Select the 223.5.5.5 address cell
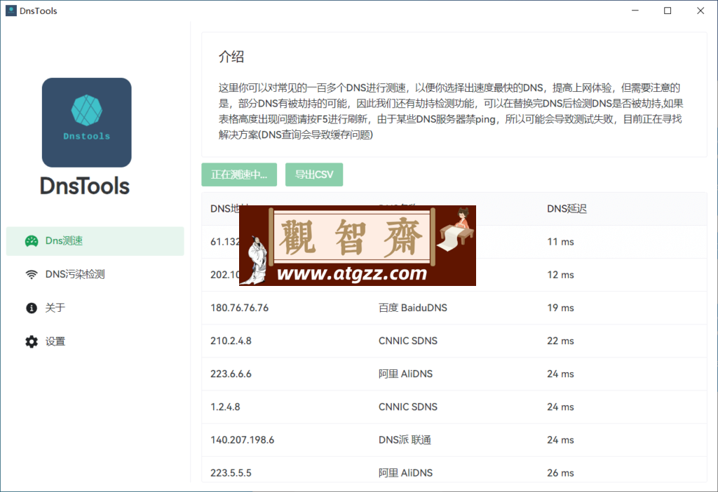Viewport: 718px width, 492px height. [231, 473]
